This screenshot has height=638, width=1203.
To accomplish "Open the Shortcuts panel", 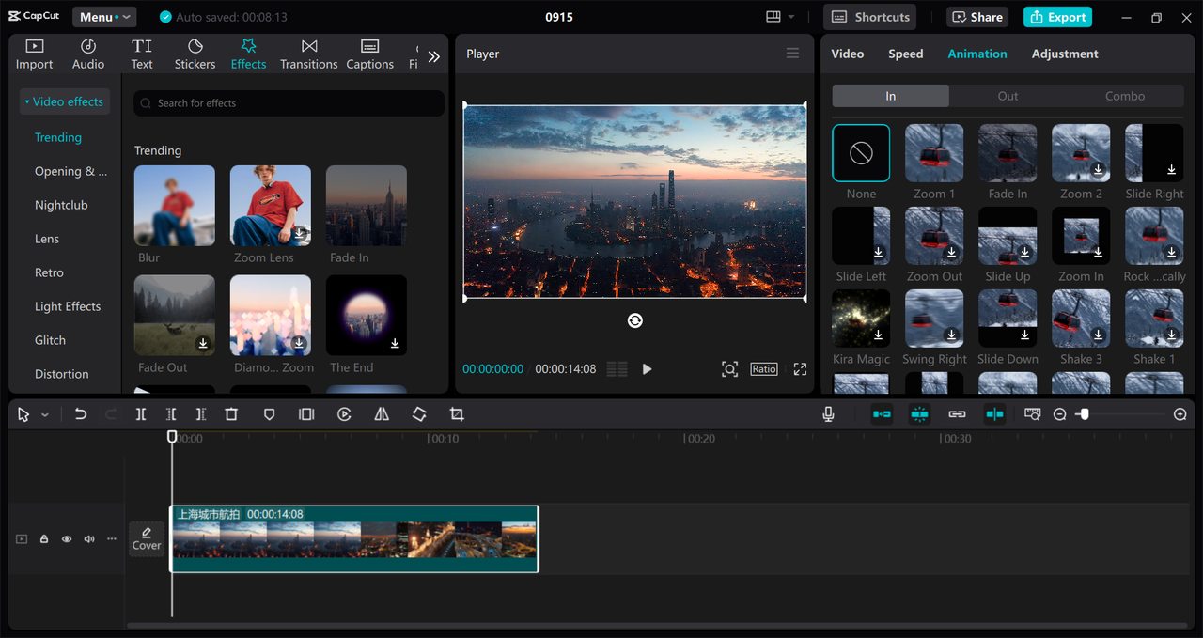I will (870, 17).
